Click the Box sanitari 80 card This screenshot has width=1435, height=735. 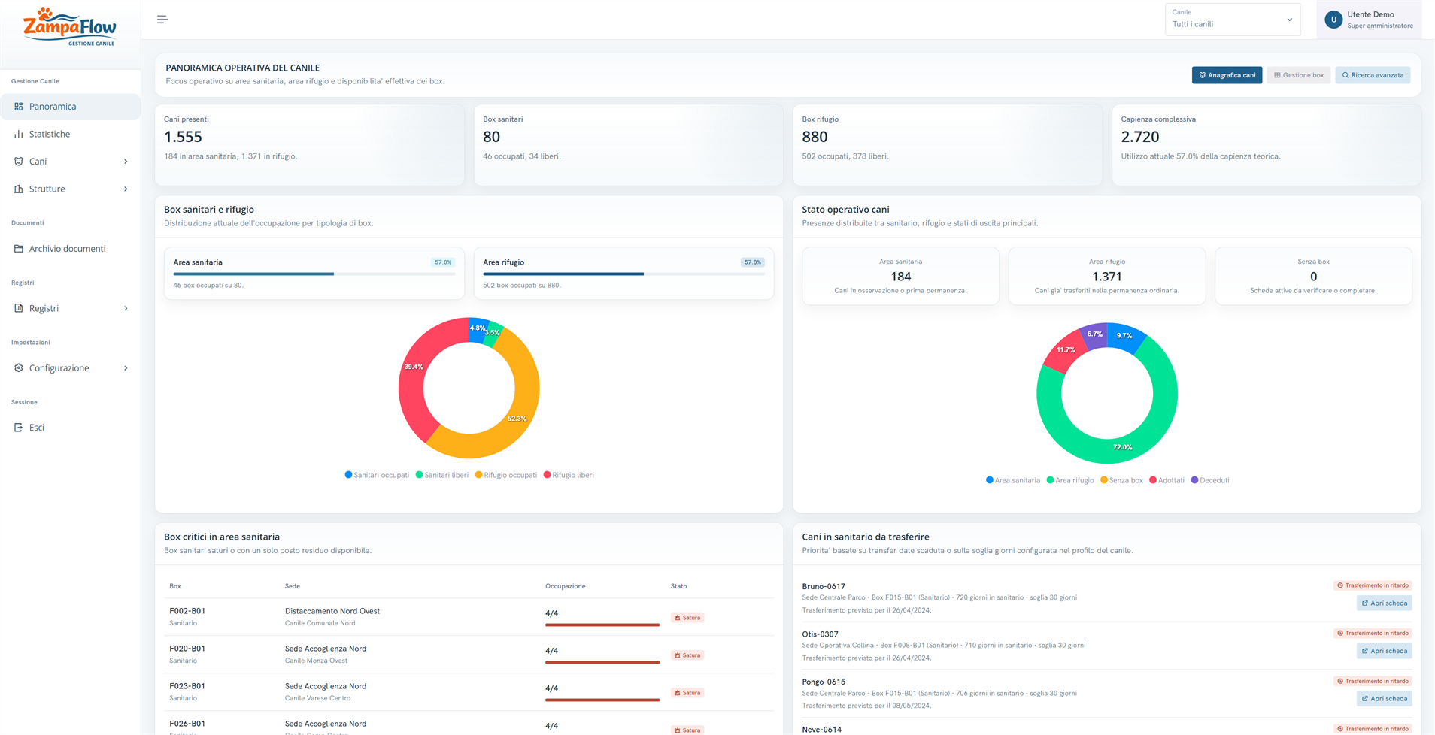pos(629,145)
